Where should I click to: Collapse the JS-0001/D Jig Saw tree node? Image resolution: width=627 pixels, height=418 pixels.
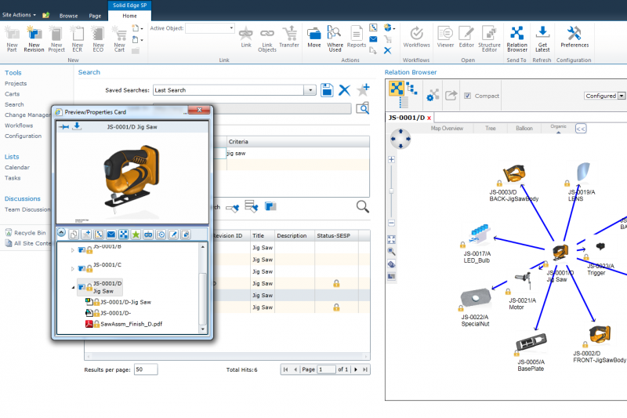pyautogui.click(x=73, y=287)
